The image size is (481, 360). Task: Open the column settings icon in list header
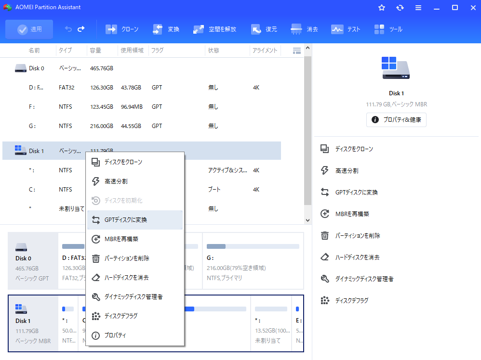point(297,51)
